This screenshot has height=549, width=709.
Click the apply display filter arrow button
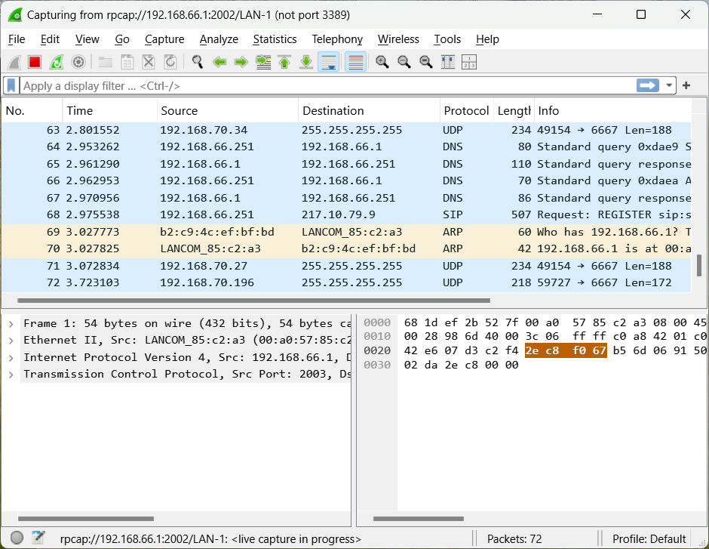pos(648,85)
